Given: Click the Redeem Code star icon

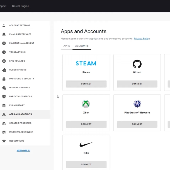Looking at the screenshot, I should 4,141.
